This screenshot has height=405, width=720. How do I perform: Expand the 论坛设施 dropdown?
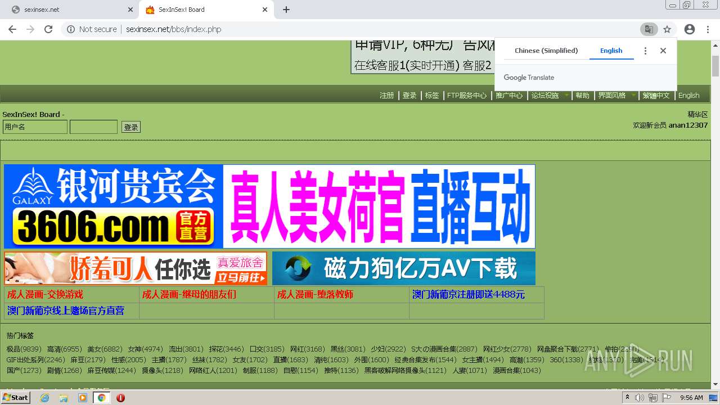pyautogui.click(x=550, y=96)
